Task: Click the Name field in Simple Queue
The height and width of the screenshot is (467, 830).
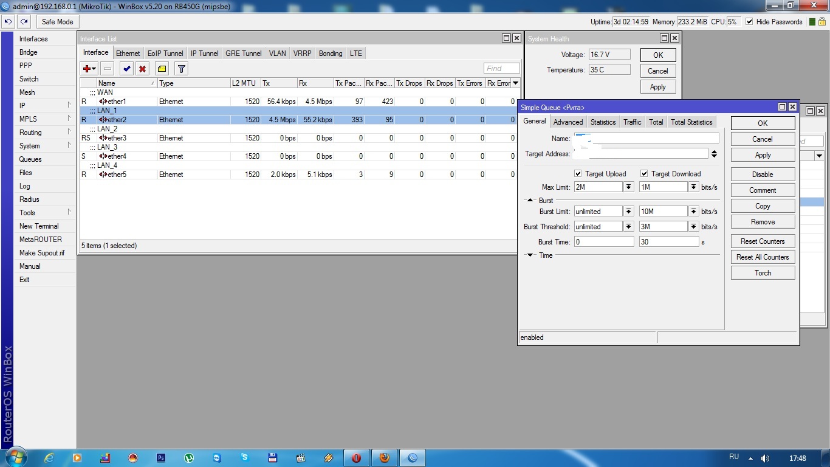Action: pos(647,139)
